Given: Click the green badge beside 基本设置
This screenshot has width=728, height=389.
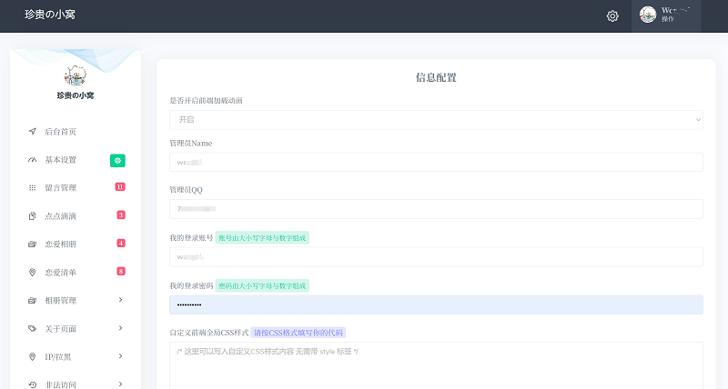Looking at the screenshot, I should [117, 160].
